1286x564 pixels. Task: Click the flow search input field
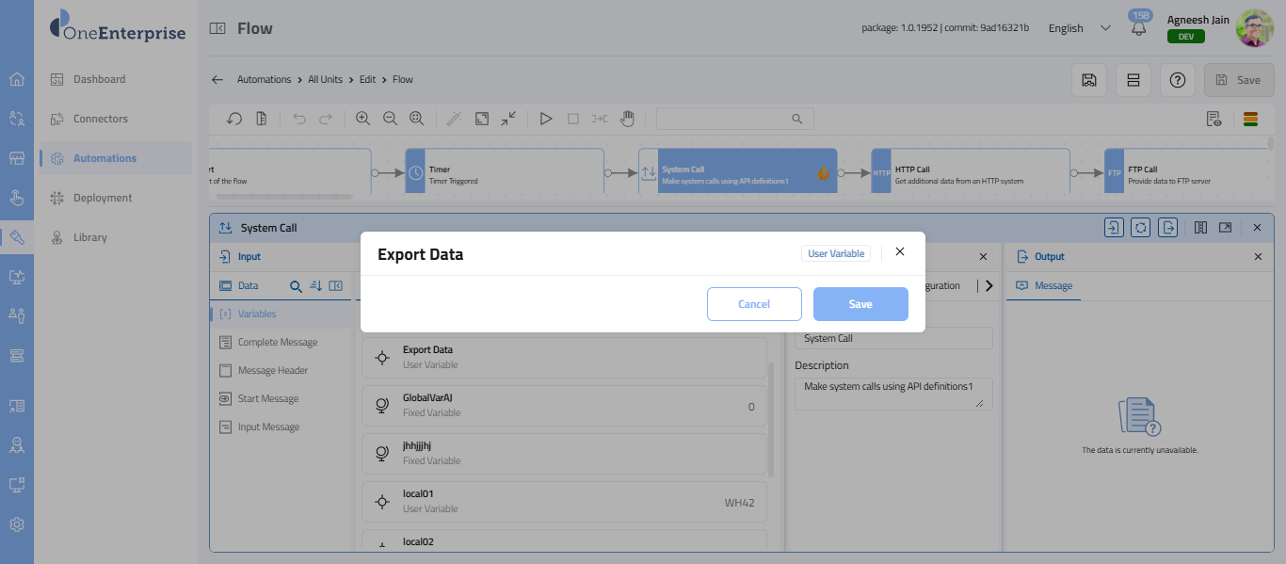pyautogui.click(x=725, y=119)
